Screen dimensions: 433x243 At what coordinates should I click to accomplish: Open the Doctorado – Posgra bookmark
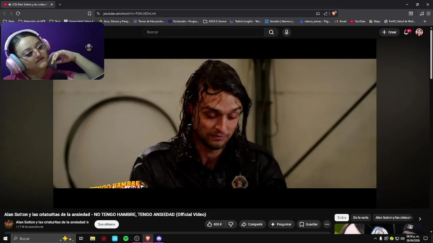click(x=183, y=21)
